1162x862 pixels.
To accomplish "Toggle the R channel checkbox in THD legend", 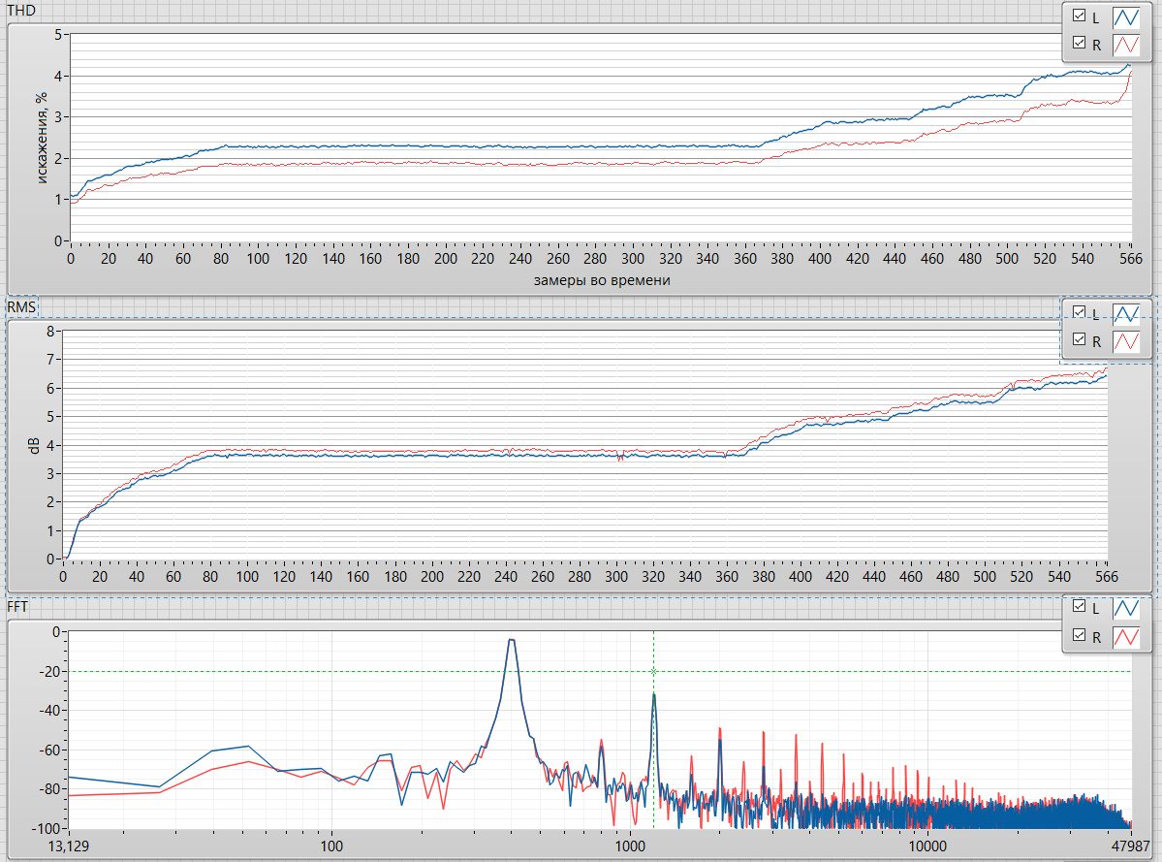I will click(x=1079, y=43).
